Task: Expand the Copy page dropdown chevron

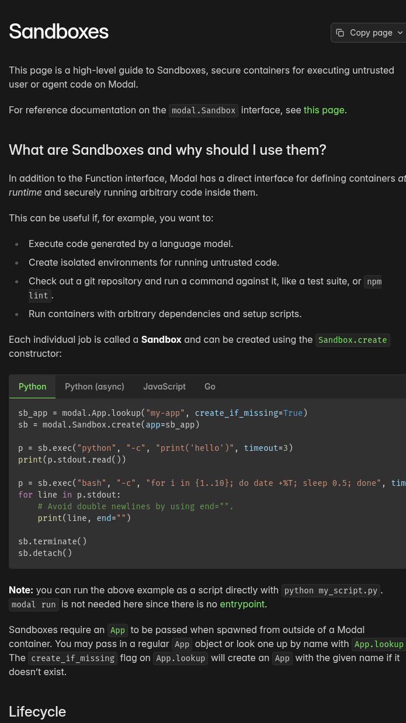Action: 400,33
